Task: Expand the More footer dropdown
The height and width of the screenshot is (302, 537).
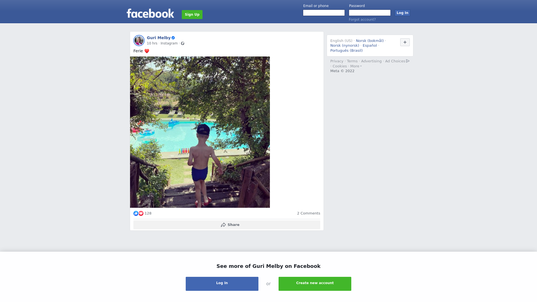Action: coord(356,66)
